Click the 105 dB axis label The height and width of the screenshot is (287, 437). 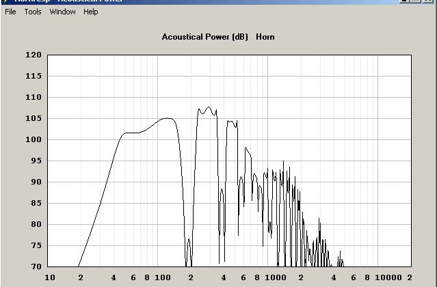click(x=34, y=118)
